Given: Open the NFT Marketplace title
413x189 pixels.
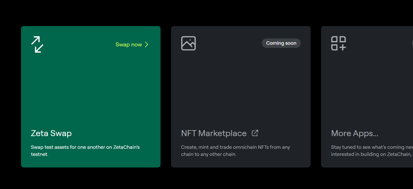Looking at the screenshot, I should pyautogui.click(x=214, y=133).
